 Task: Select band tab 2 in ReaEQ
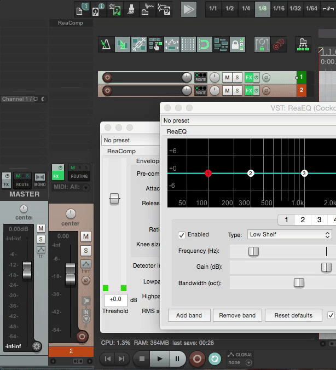tap(303, 220)
